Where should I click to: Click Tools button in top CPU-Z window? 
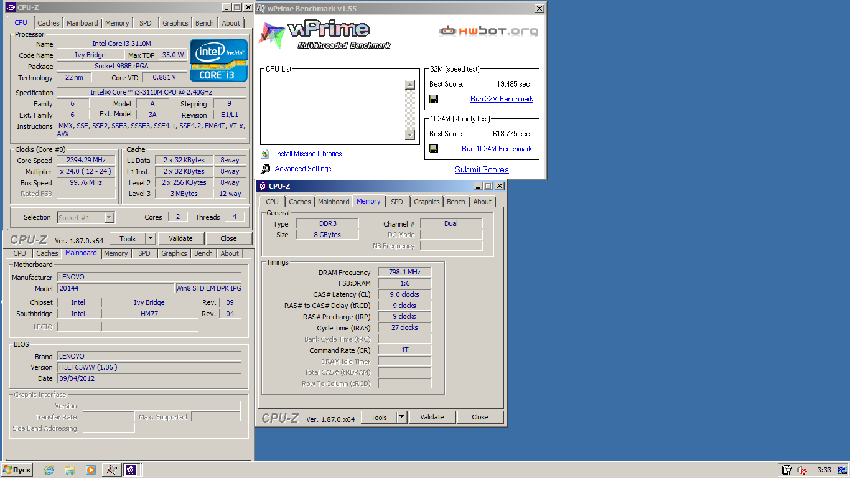128,238
